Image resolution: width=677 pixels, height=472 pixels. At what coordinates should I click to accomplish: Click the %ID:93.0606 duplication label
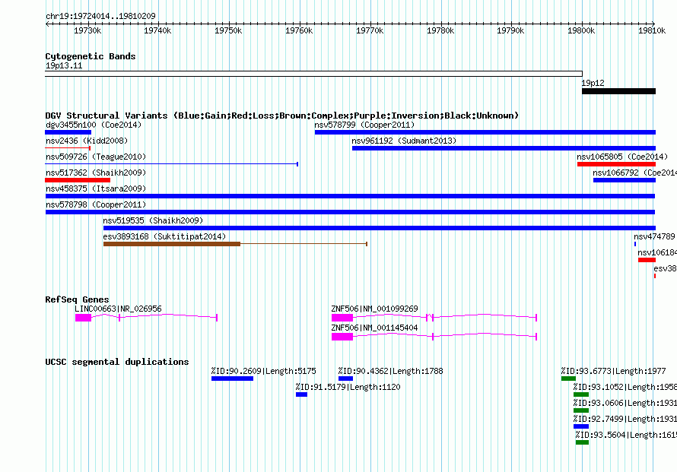(x=625, y=403)
